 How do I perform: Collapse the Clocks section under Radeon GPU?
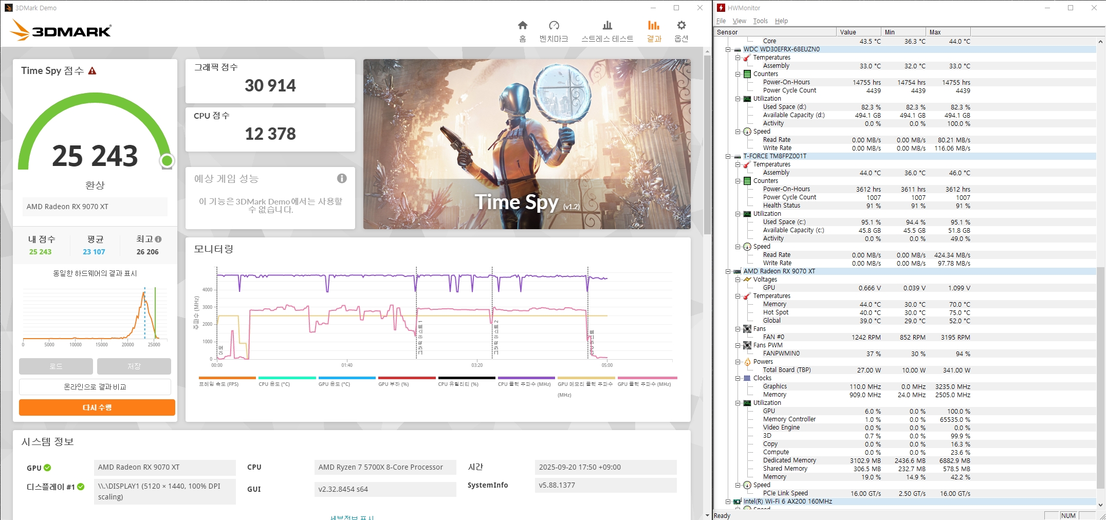pyautogui.click(x=738, y=379)
